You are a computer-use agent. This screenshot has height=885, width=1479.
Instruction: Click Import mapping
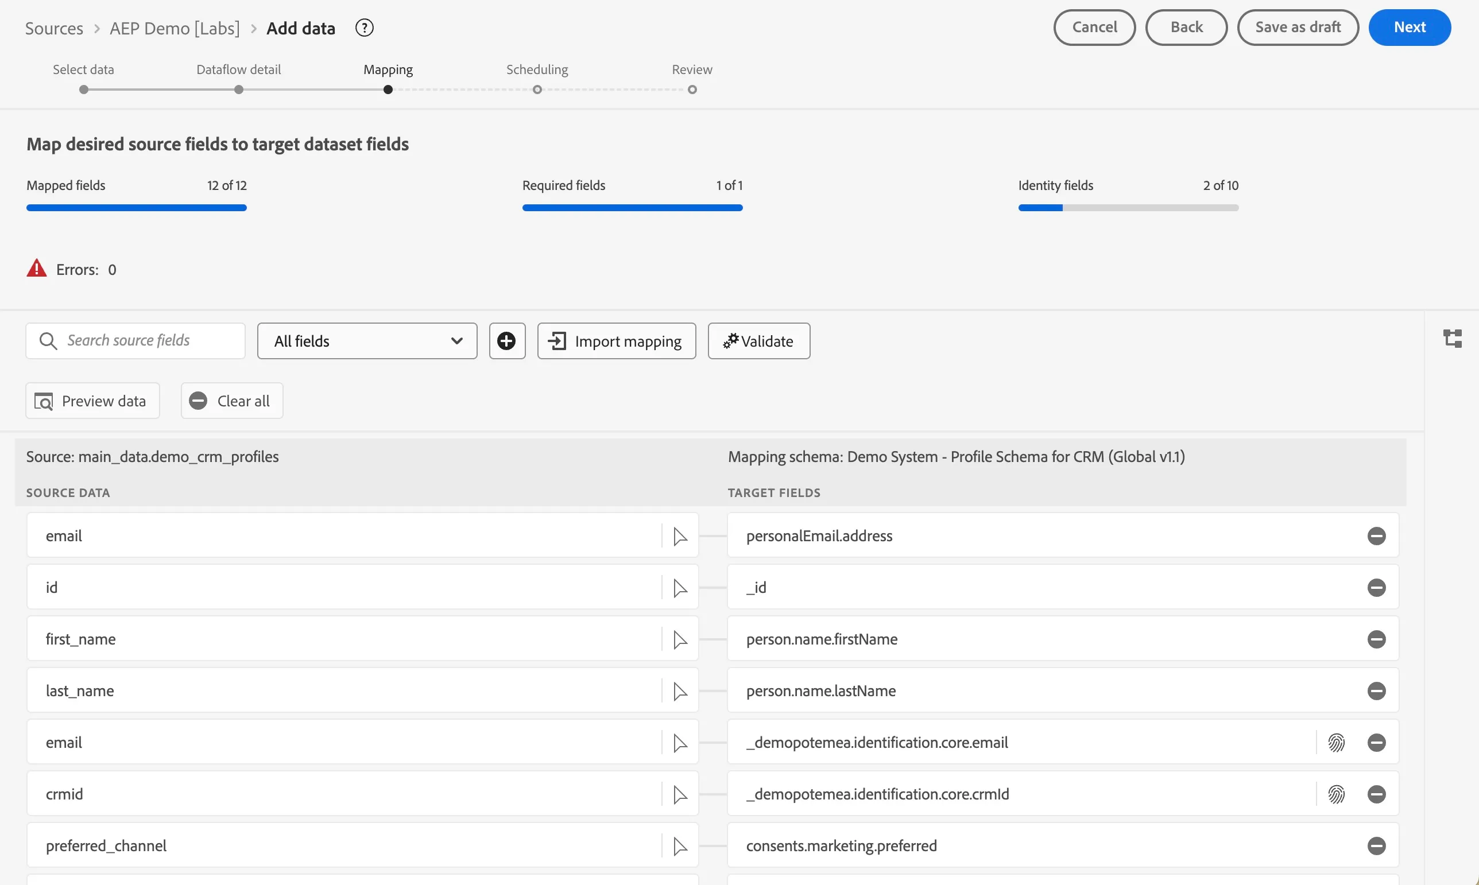point(616,341)
